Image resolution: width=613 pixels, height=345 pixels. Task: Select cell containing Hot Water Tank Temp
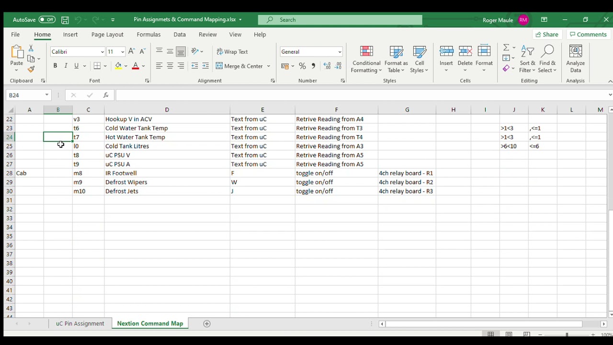167,137
